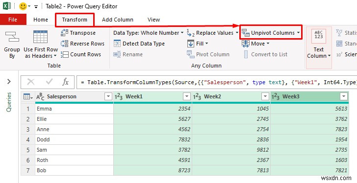The width and height of the screenshot is (357, 183).
Task: Click inside the formula bar text
Action: 217,82
